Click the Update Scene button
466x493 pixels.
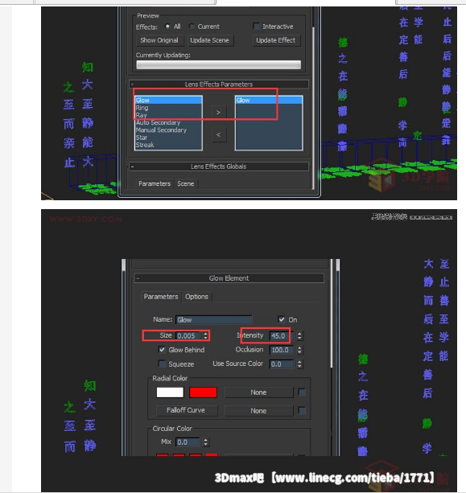pyautogui.click(x=210, y=40)
